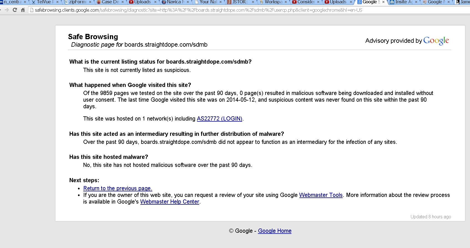This screenshot has height=248, width=470.
Task: Click the Google logo in the advisory header
Action: (436, 41)
